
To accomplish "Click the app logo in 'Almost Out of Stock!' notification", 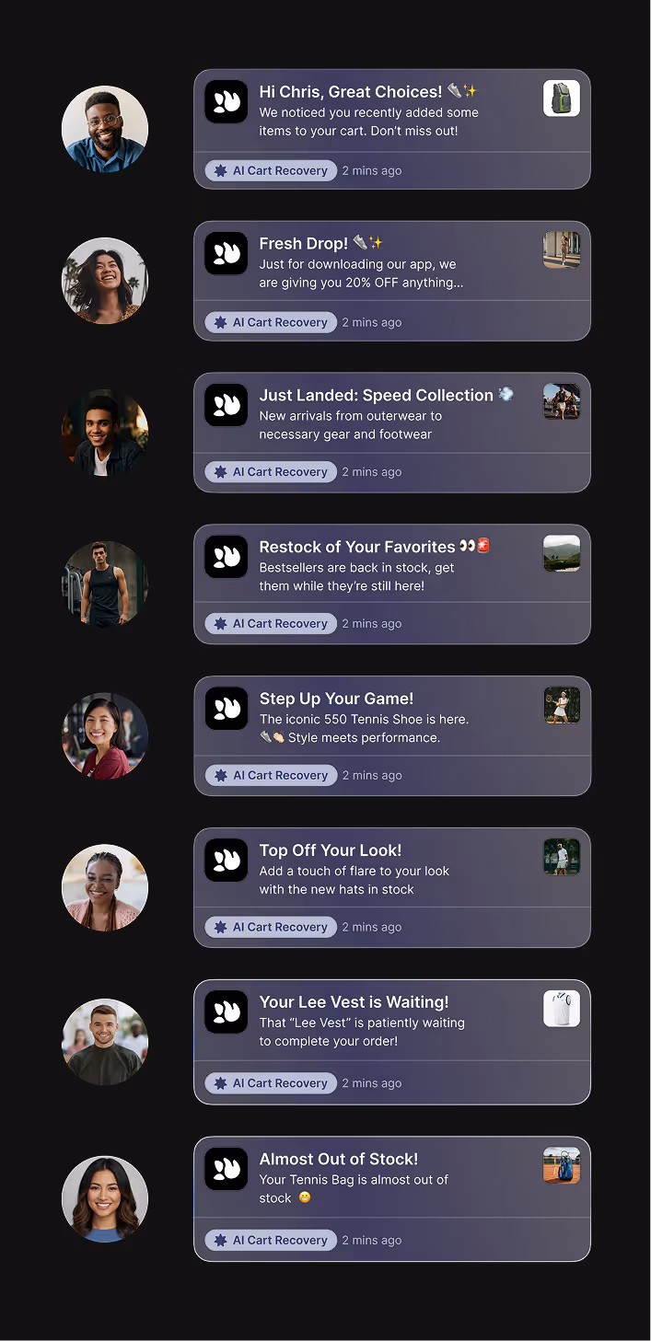I will [x=226, y=1169].
